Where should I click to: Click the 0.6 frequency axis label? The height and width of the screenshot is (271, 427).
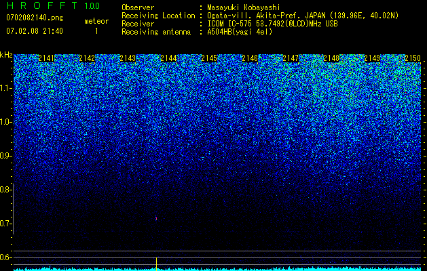click(5, 257)
